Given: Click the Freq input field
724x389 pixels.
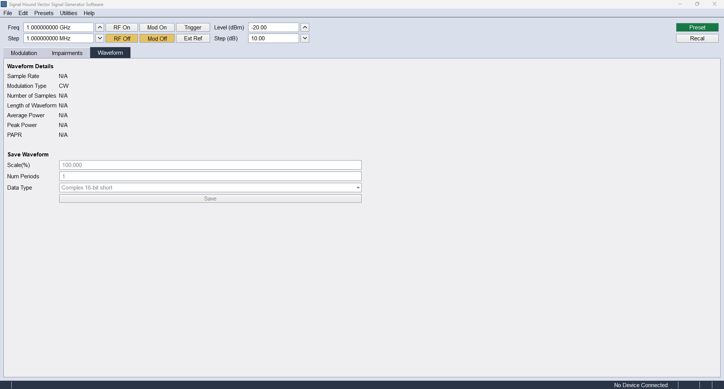Looking at the screenshot, I should click(58, 28).
